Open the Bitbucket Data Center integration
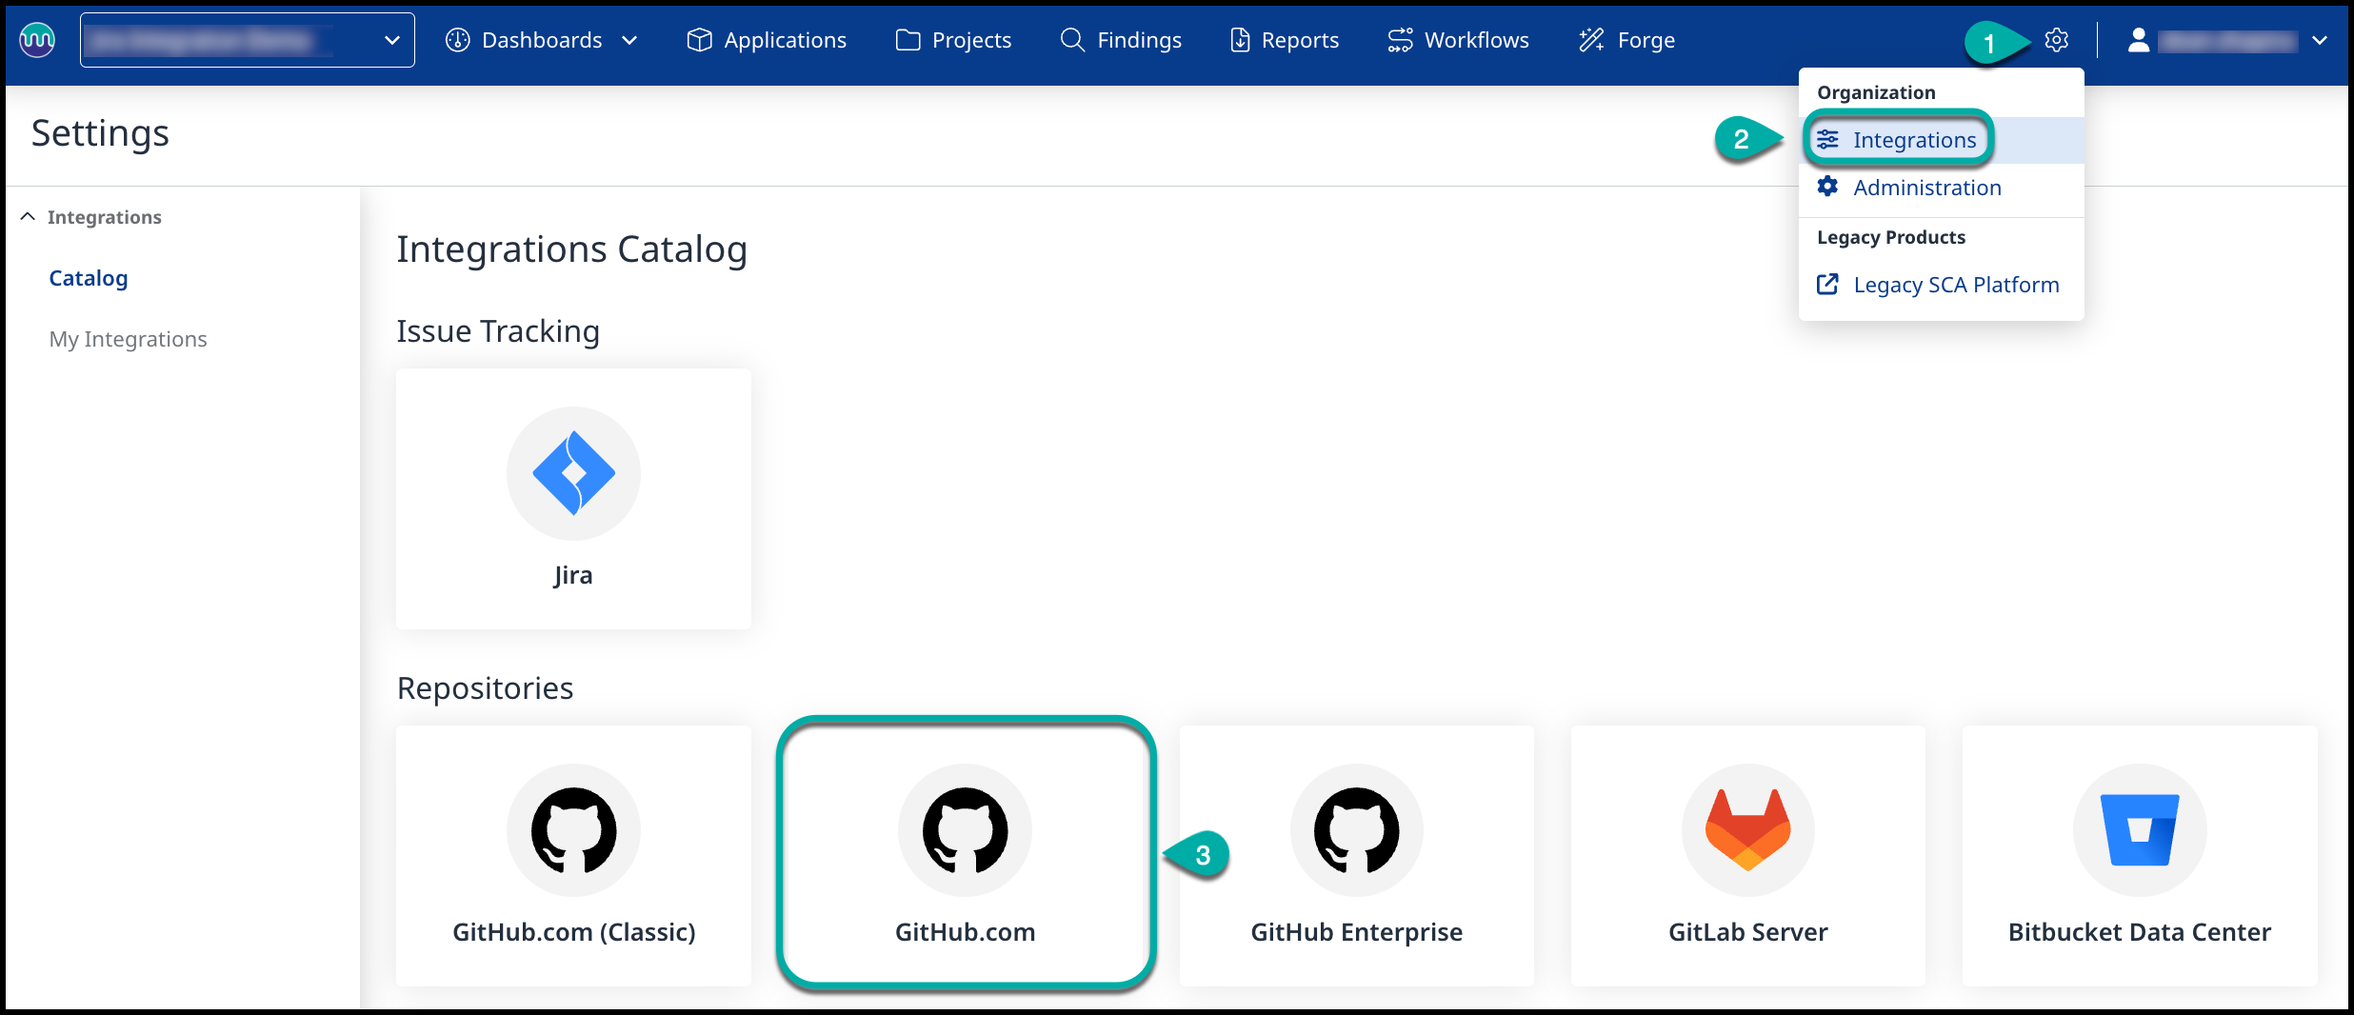Screen dimensions: 2354x1015 click(2139, 855)
